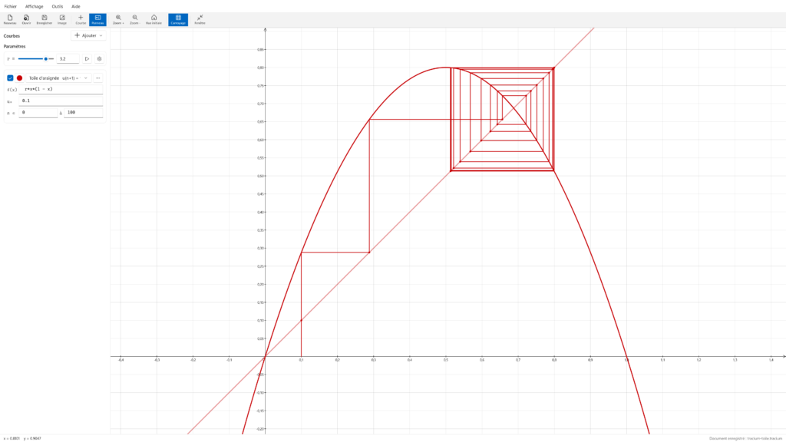Add a new curve with Courbe tool
Viewport: 786px width, 442px height.
81,19
